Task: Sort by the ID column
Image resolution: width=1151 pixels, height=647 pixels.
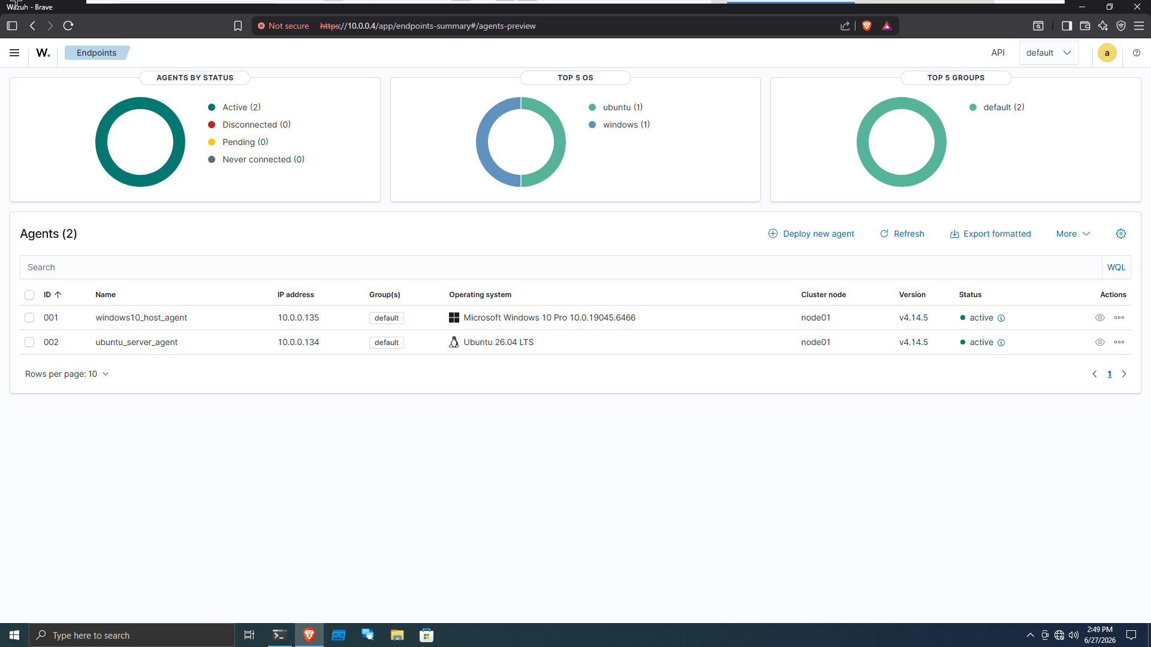Action: click(52, 295)
